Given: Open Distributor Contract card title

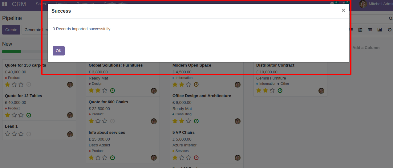Looking at the screenshot, I should tap(275, 65).
